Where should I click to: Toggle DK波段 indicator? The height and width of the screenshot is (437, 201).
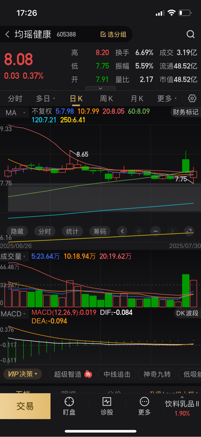pyautogui.click(x=187, y=313)
